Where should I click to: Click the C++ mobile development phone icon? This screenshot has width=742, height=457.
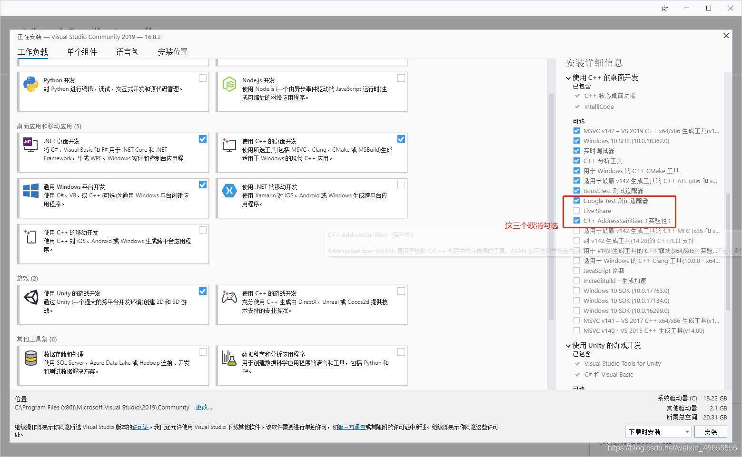(30, 236)
